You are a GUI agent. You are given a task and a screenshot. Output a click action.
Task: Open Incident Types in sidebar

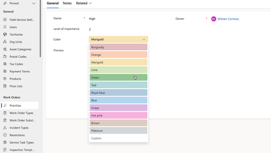[19, 128]
